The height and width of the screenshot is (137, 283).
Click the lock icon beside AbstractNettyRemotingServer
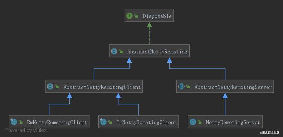(188, 86)
